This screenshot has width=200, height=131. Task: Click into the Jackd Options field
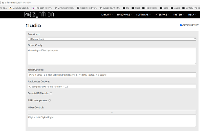click(112, 75)
